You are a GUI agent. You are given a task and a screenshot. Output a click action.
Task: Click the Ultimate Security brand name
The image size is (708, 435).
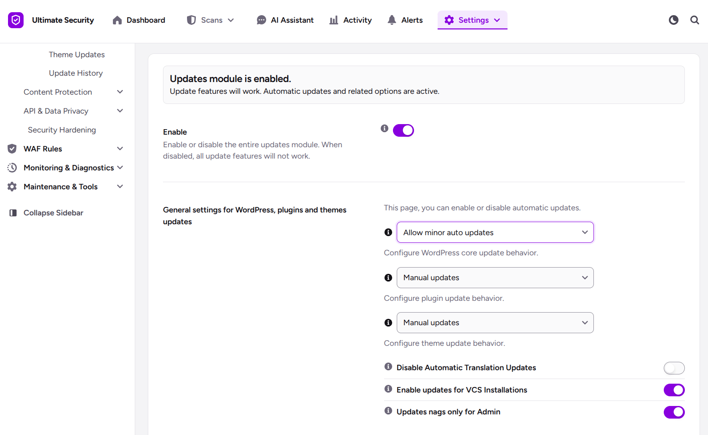(x=63, y=20)
